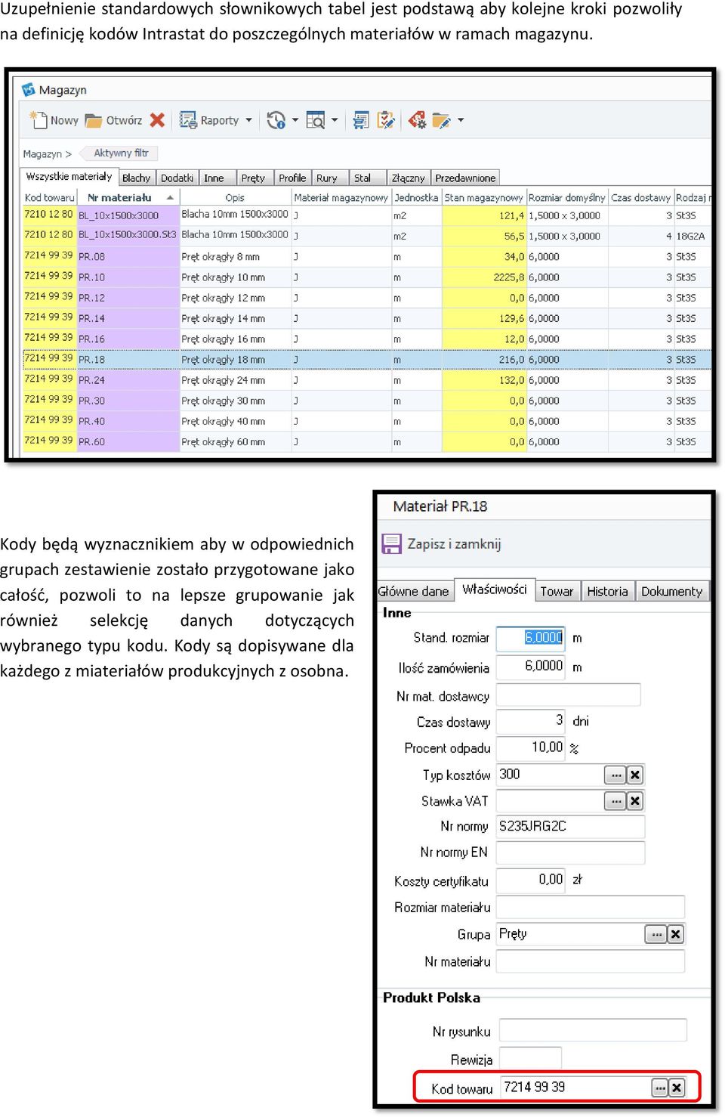Open Grupa browse (...) button
The width and height of the screenshot is (725, 1117).
tap(656, 935)
